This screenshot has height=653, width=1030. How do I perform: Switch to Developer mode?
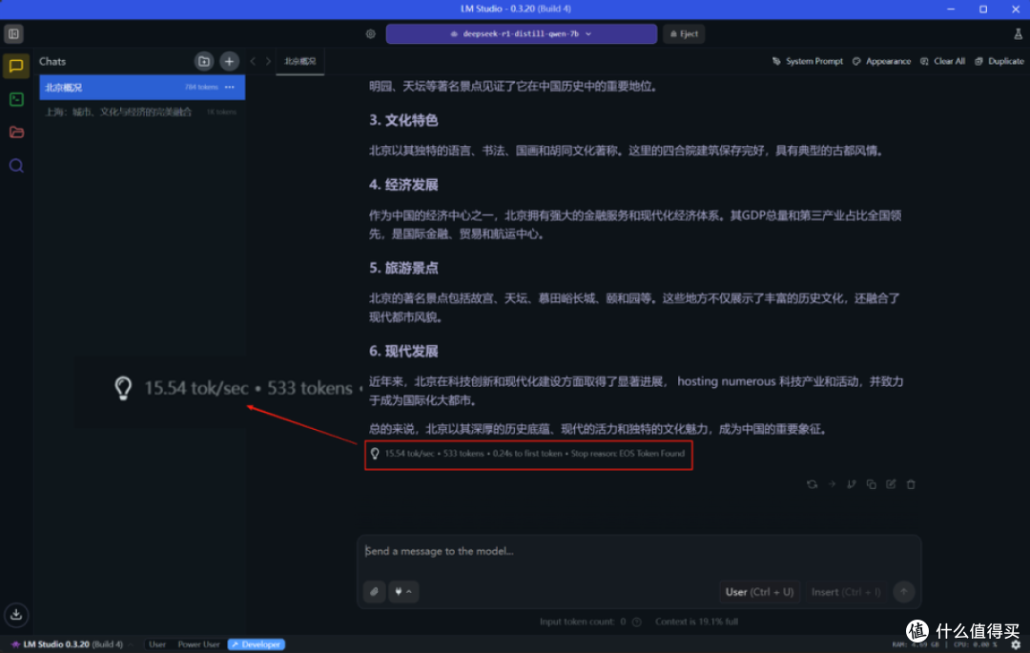click(257, 644)
